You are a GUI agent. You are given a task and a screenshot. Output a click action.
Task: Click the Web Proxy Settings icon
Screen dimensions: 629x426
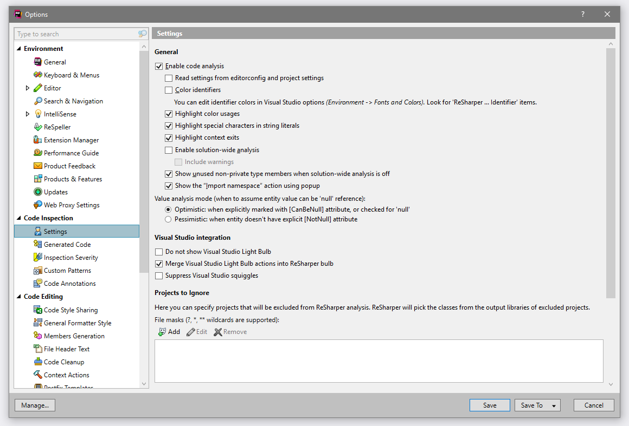pyautogui.click(x=38, y=205)
